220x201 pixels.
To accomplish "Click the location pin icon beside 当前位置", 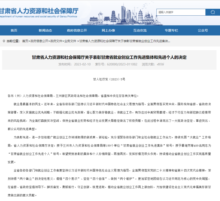I will [x=4, y=41].
